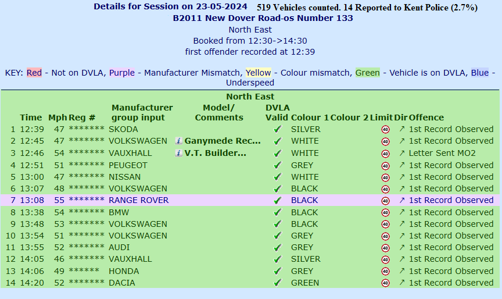The height and width of the screenshot is (299, 502).
Task: Click the Red key swatch label
Action: [34, 73]
